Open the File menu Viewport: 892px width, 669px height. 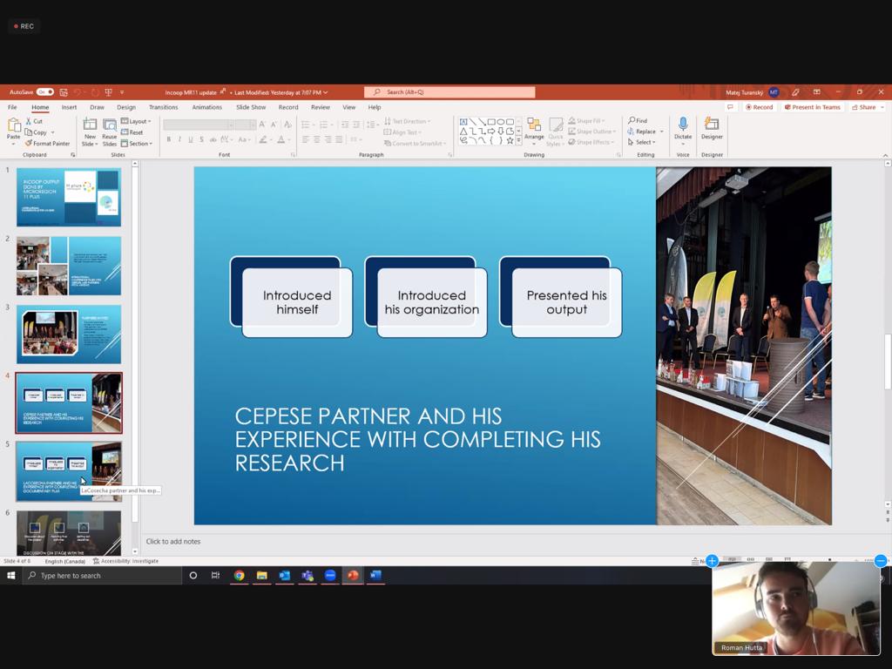12,107
